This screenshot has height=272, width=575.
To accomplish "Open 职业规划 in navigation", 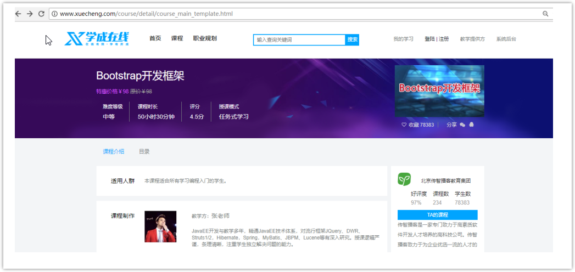I will [205, 38].
